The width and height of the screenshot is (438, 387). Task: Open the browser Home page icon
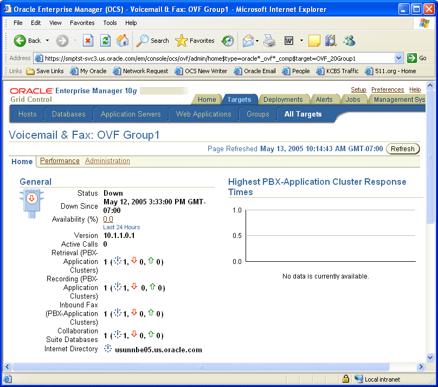(122, 41)
